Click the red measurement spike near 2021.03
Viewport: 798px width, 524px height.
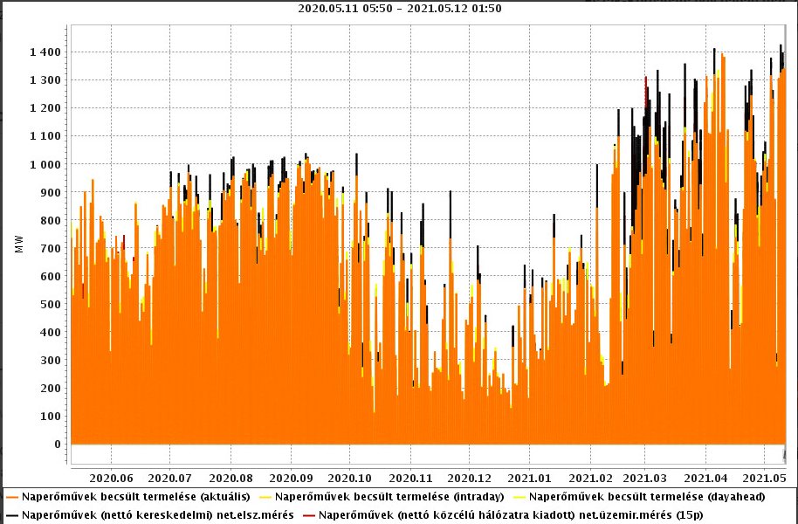click(646, 92)
